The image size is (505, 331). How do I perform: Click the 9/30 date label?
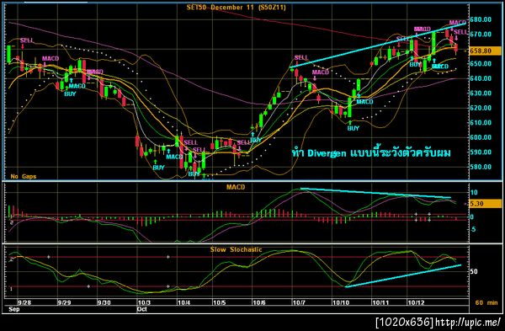coord(104,302)
